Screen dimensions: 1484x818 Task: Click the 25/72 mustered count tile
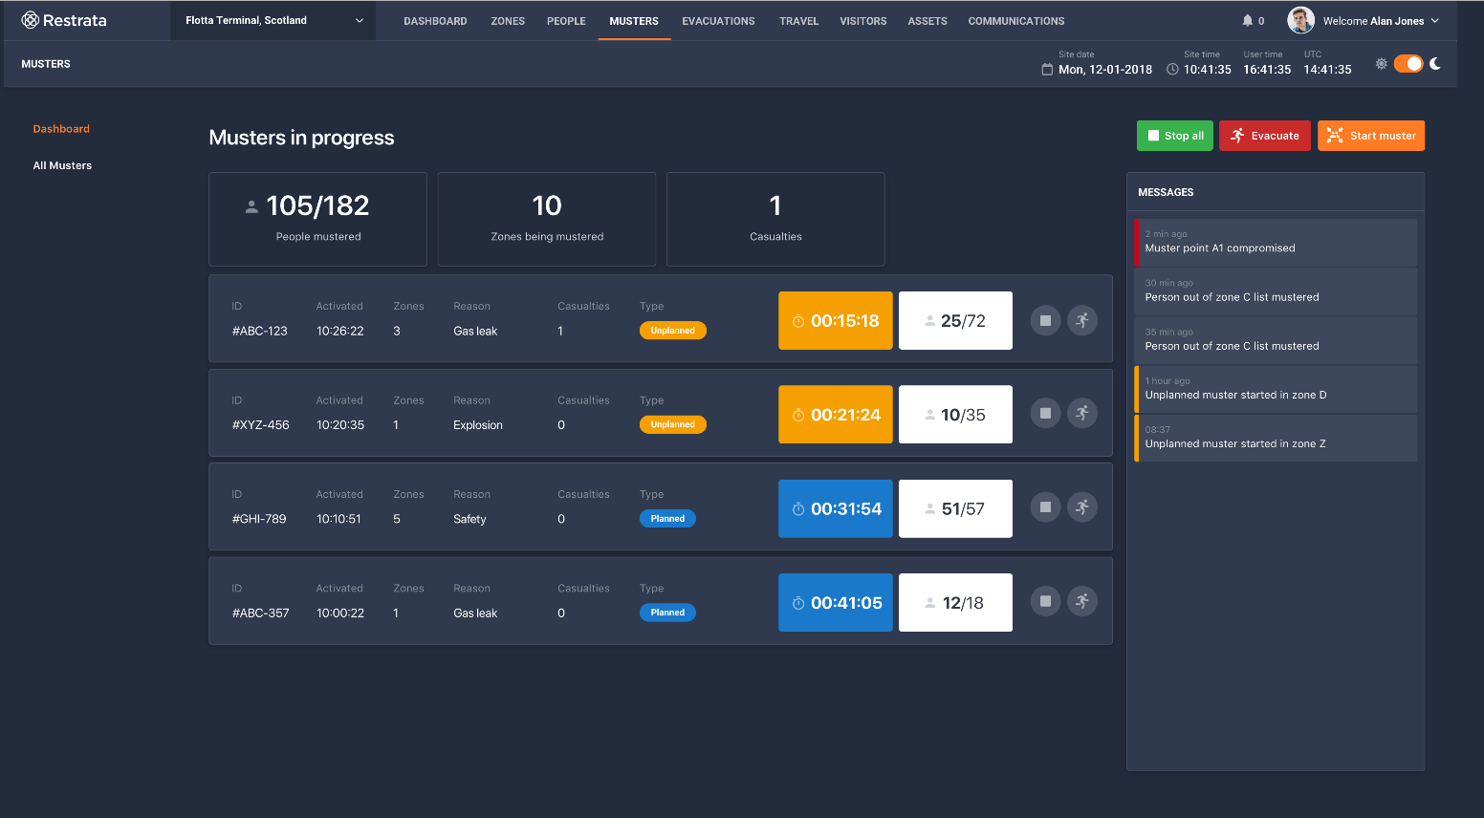tap(955, 321)
